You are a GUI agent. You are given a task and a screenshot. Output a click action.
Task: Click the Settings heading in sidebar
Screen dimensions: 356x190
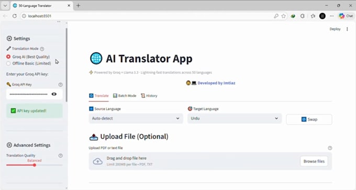point(18,39)
